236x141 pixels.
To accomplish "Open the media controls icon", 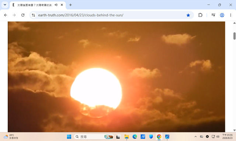I will pyautogui.click(x=213, y=15).
